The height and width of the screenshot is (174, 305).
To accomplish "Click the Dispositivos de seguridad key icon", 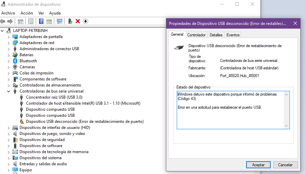I will coord(15,140).
